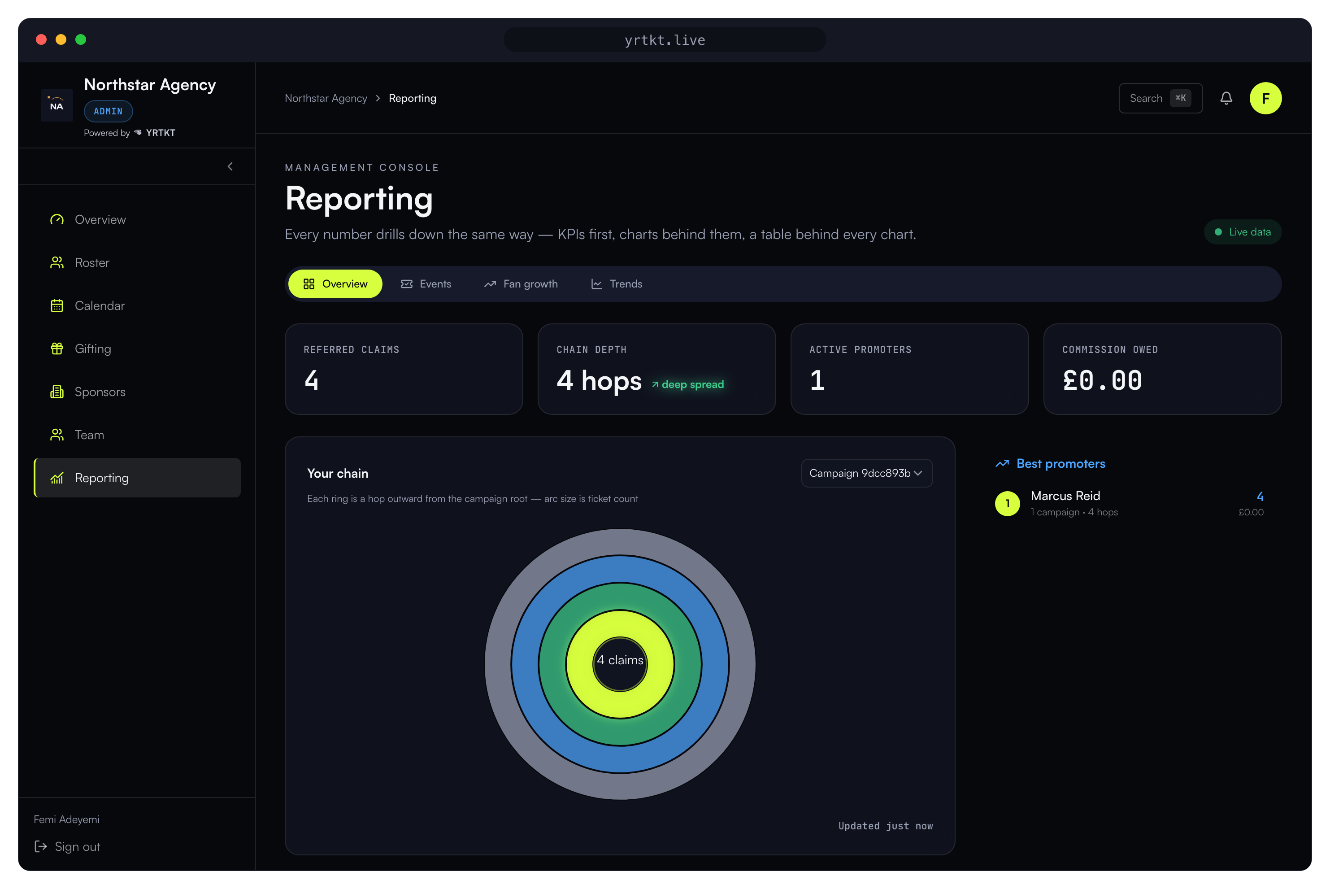Open the Referred Claims KPI card
The width and height of the screenshot is (1330, 889).
(404, 369)
